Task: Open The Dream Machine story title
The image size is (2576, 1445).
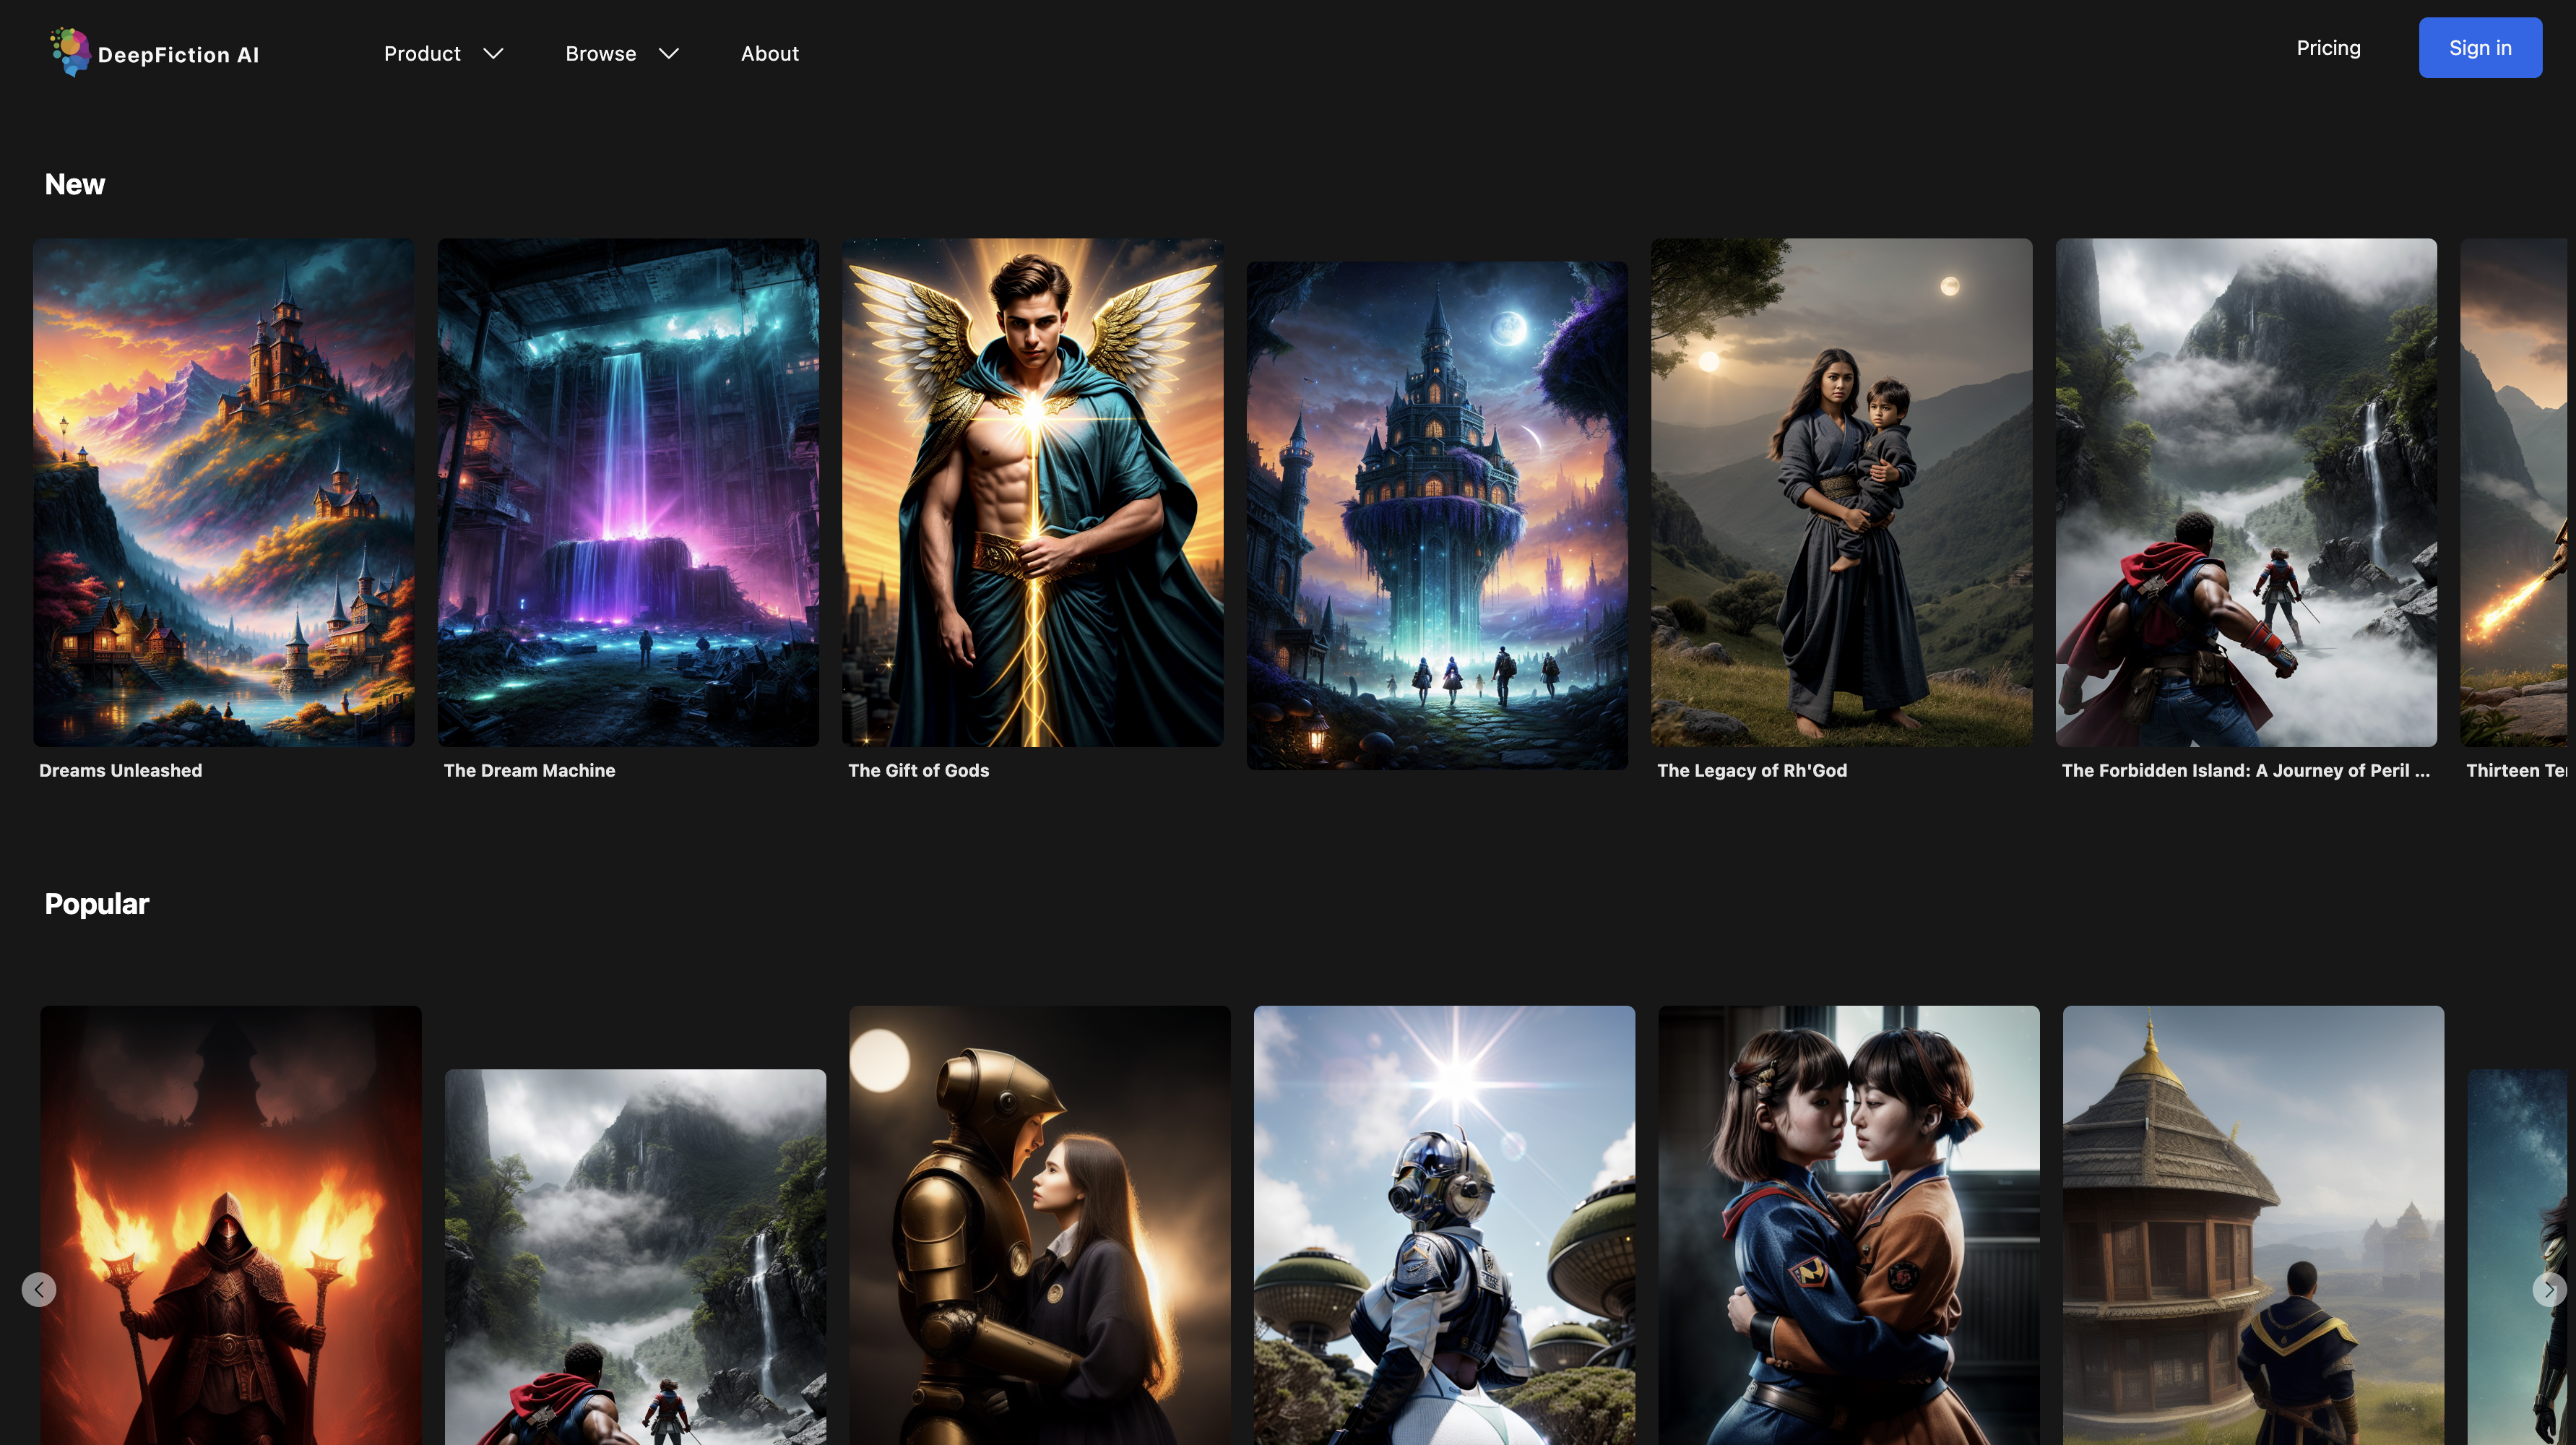Action: 529,770
